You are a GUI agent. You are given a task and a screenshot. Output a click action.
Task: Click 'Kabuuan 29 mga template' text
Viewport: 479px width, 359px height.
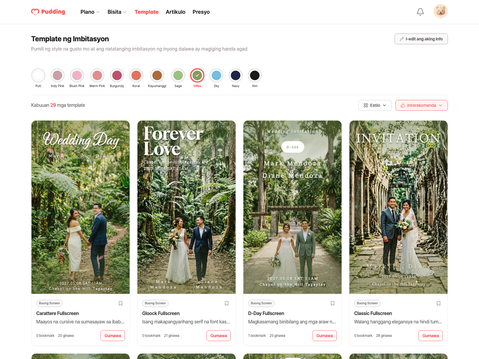pyautogui.click(x=58, y=105)
